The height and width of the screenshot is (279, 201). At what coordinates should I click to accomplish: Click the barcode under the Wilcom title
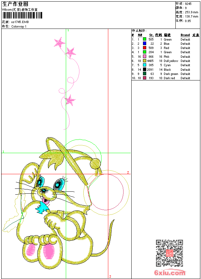[22, 15]
